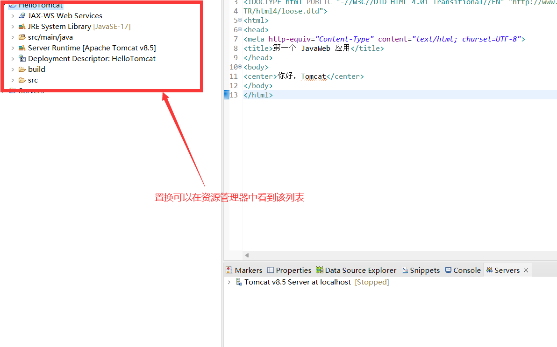557x347 pixels.
Task: Click the center tag text at line 11
Action: tap(304, 76)
